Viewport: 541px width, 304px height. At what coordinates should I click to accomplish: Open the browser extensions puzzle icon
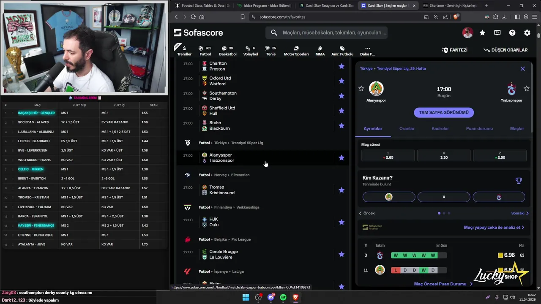coord(495,17)
